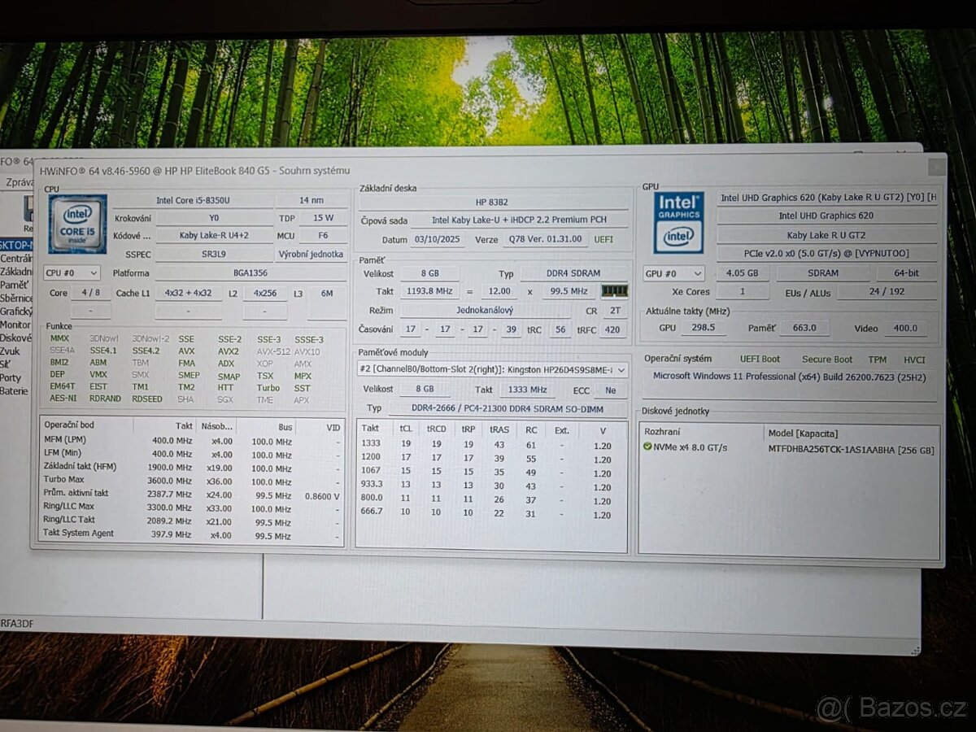The height and width of the screenshot is (732, 976).
Task: Open the Zpráva menu in main HWiNFO window
Action: (18, 182)
